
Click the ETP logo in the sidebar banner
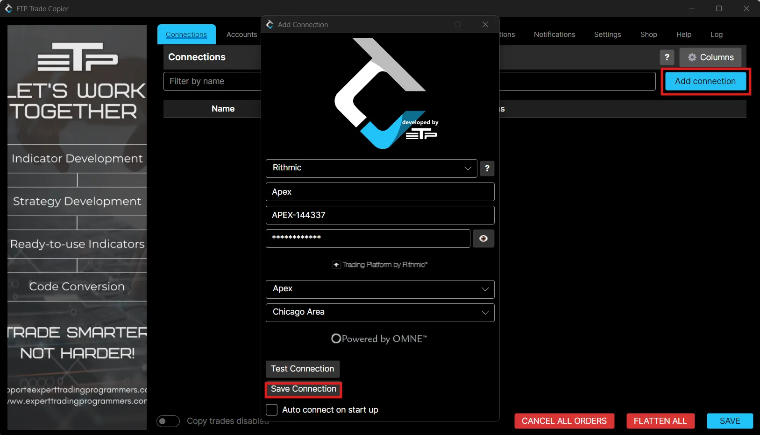pos(78,57)
